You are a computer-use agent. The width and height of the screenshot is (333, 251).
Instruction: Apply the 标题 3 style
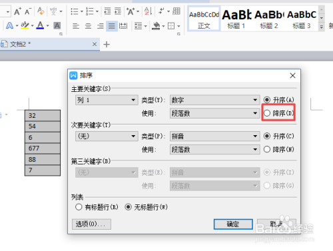[x=302, y=19]
